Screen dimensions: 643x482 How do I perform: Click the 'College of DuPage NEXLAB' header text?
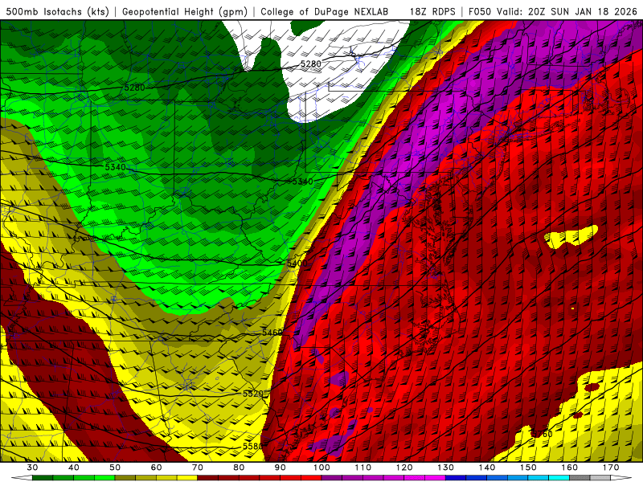pyautogui.click(x=325, y=12)
